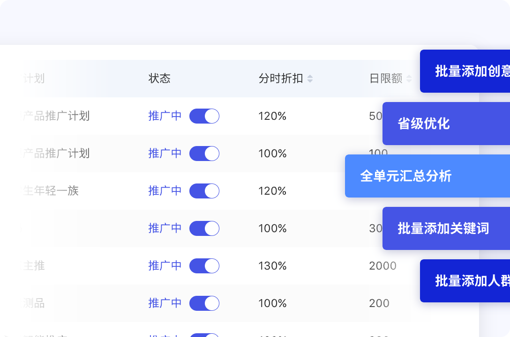Toggle the 测品 campaign status switch
Screen dimensions: 510x337
(204, 303)
